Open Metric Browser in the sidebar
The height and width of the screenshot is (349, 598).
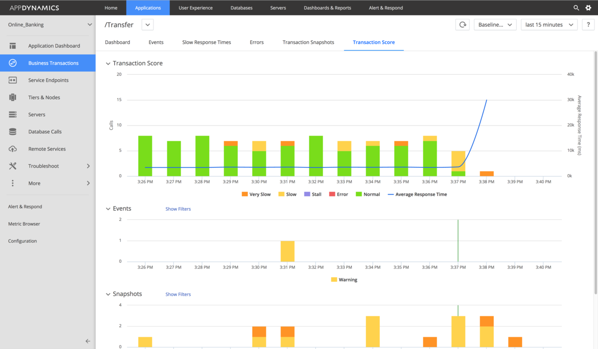pyautogui.click(x=24, y=224)
